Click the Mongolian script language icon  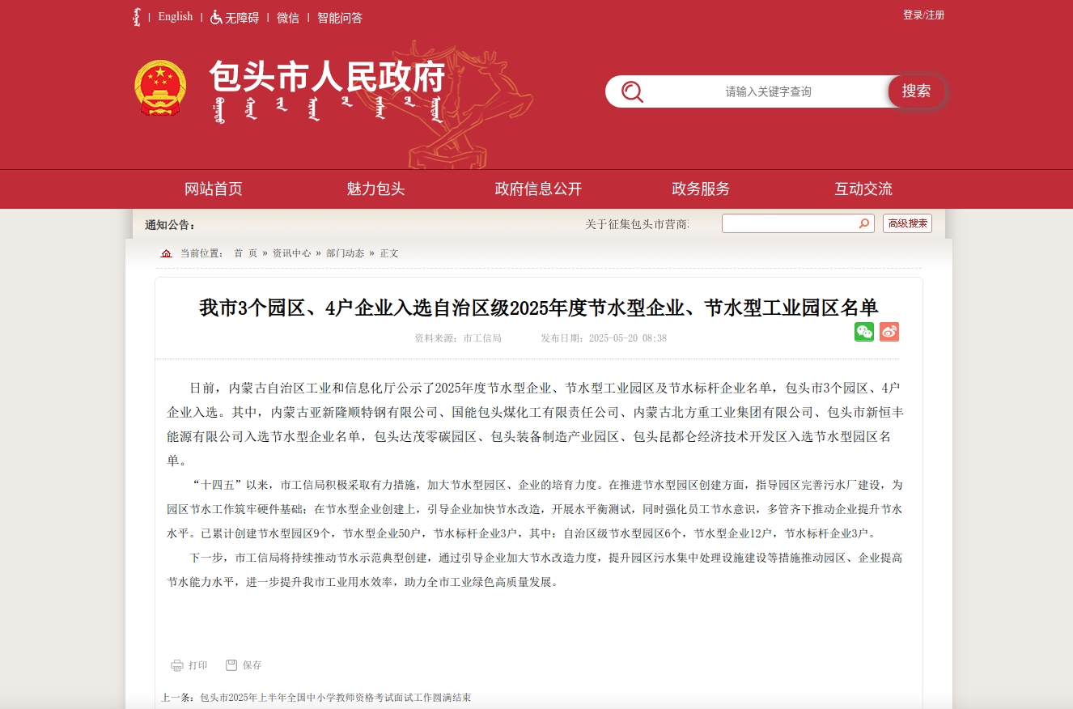(137, 17)
